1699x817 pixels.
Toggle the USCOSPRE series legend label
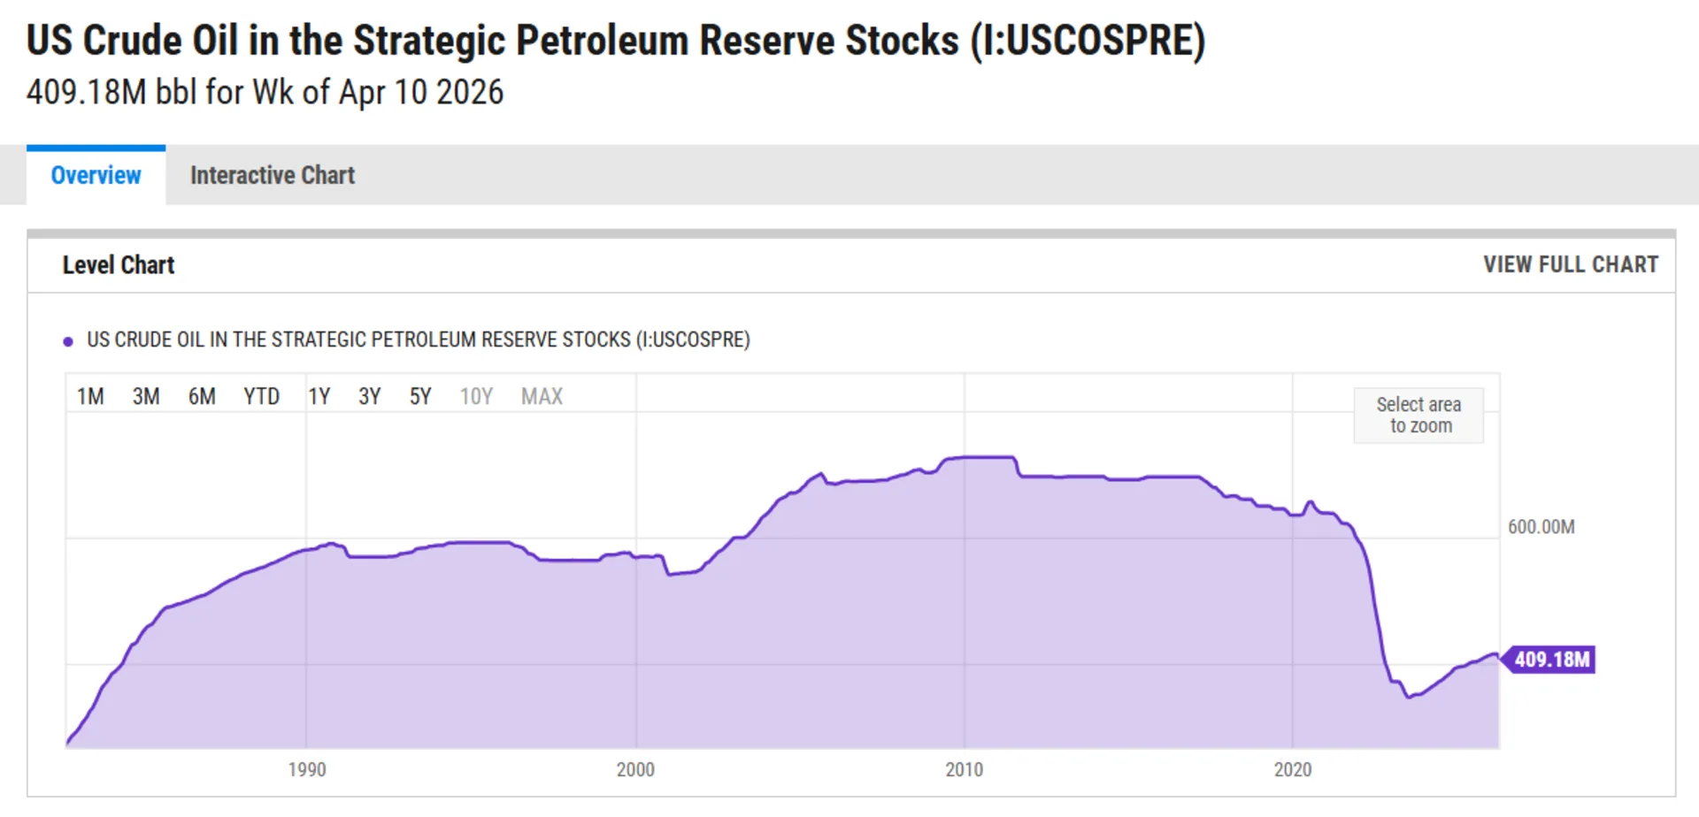point(418,340)
